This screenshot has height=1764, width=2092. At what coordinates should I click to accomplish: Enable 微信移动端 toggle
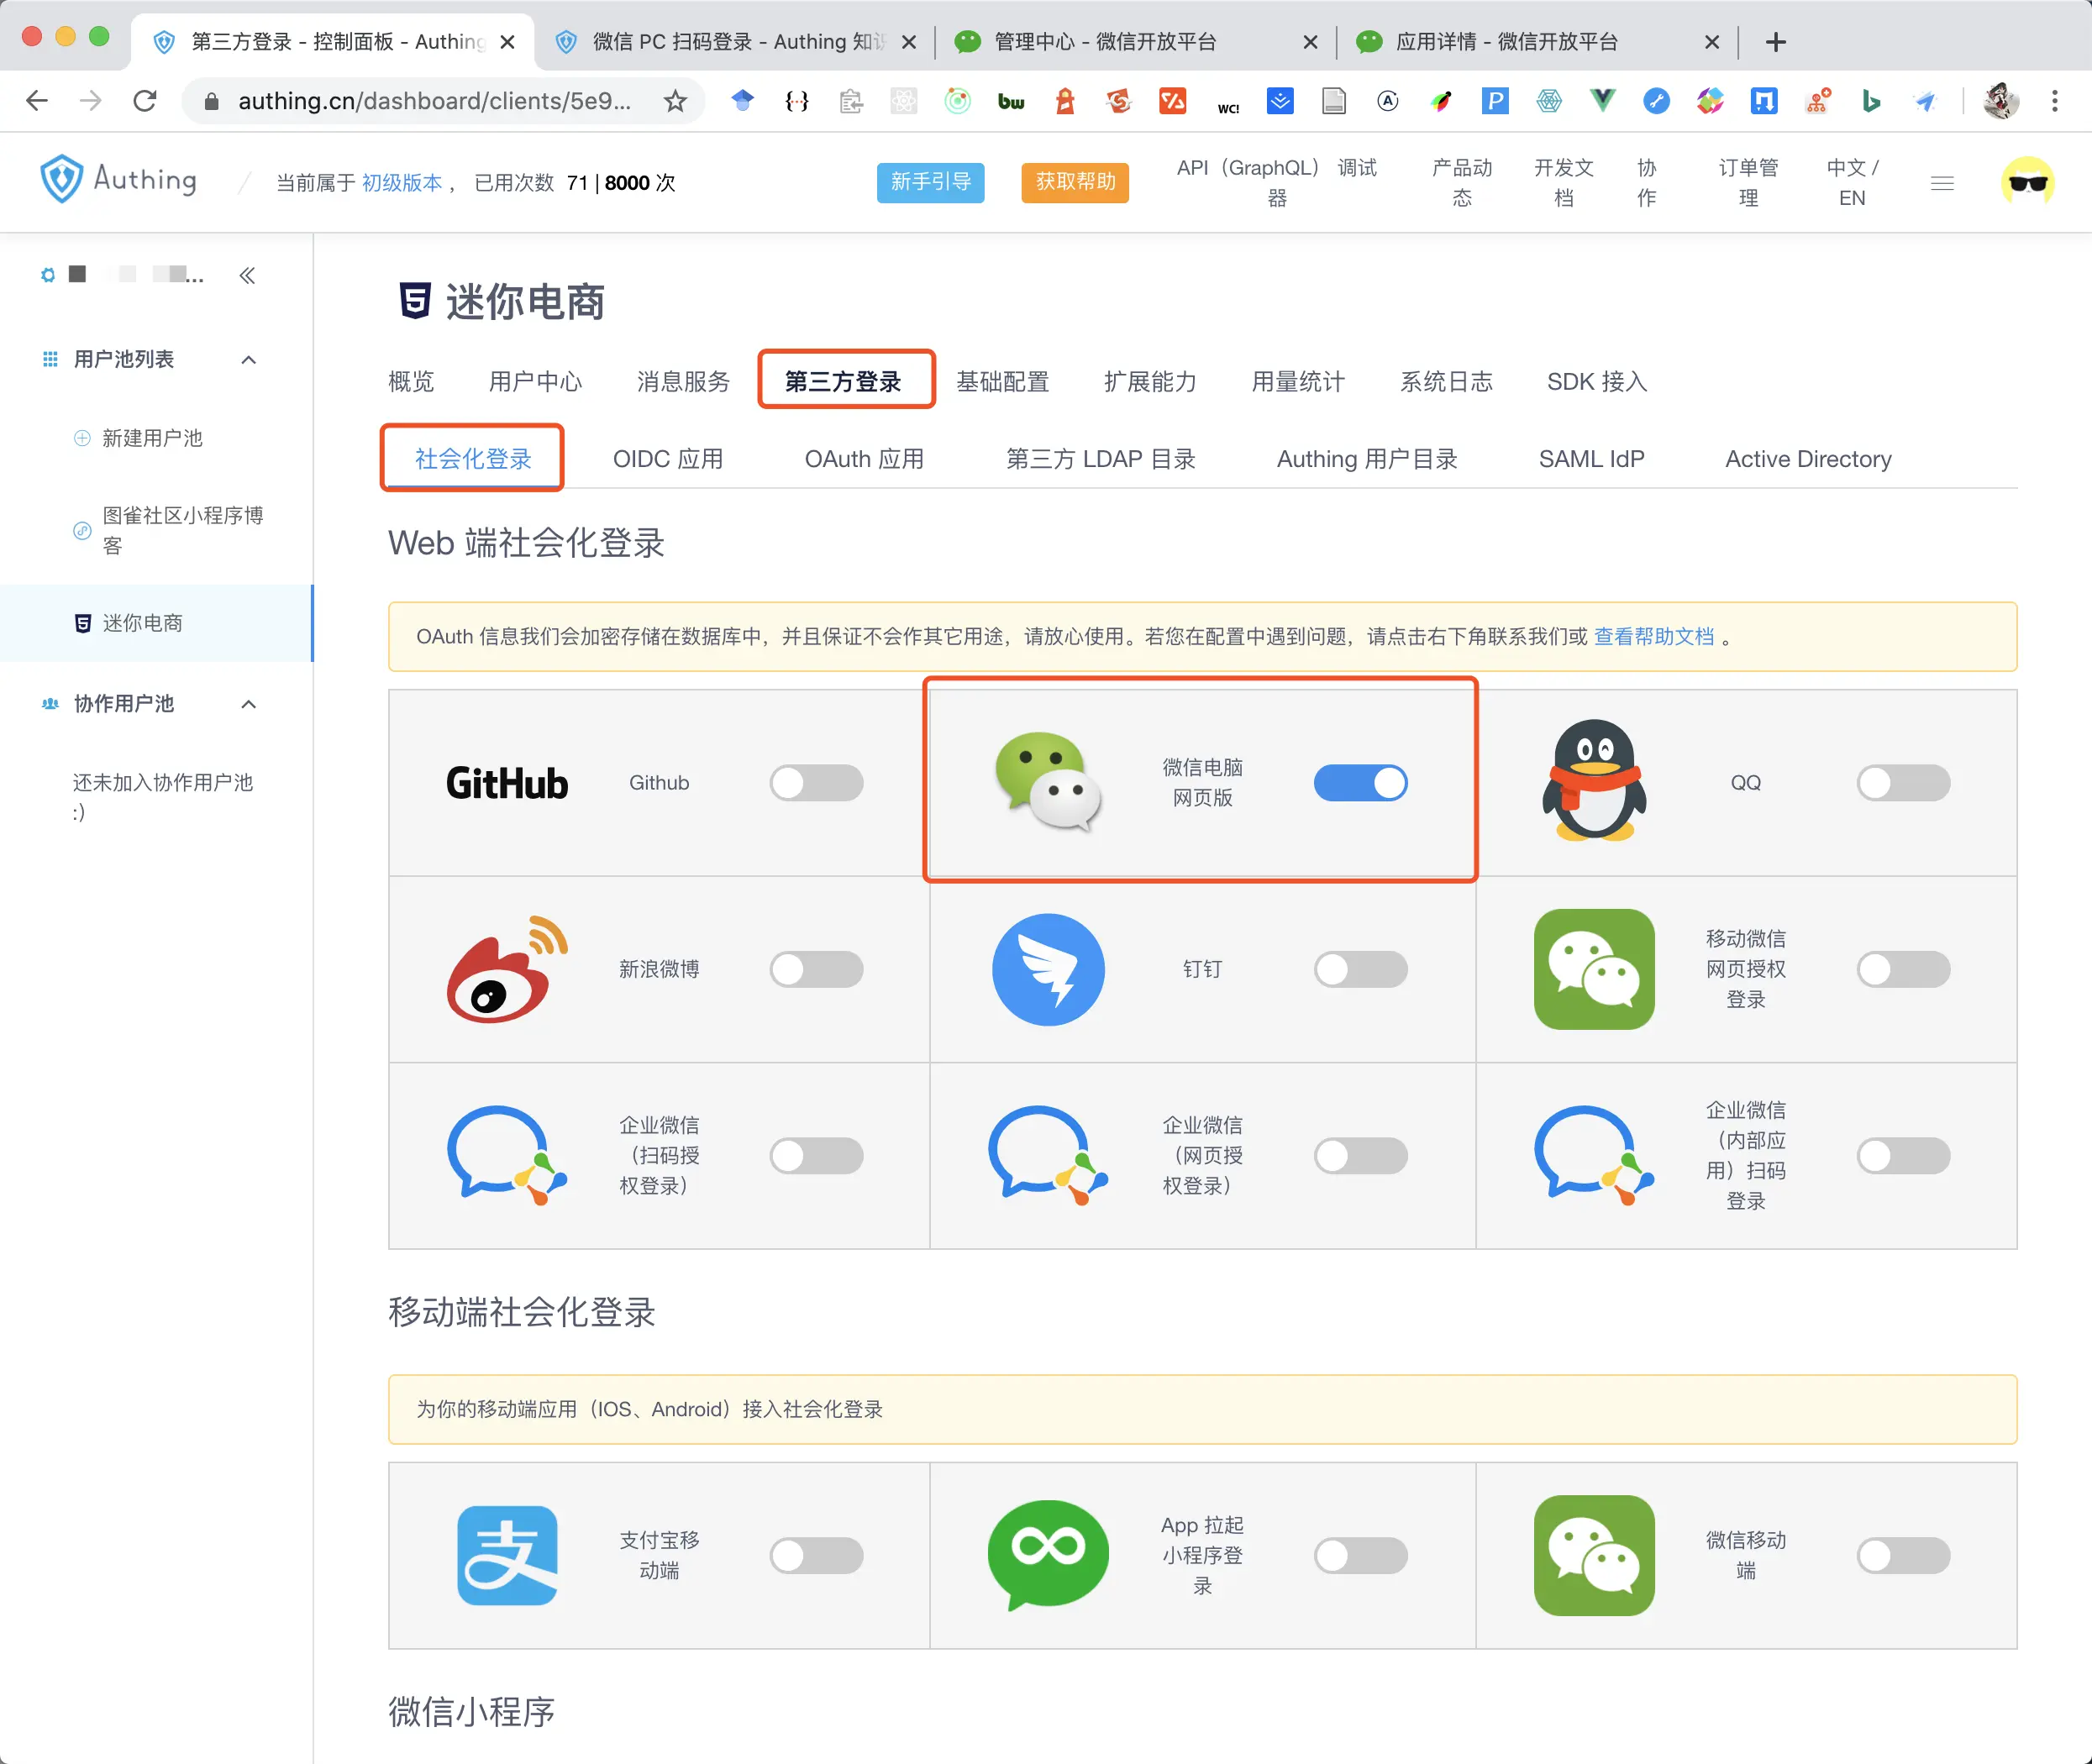click(x=1903, y=1555)
